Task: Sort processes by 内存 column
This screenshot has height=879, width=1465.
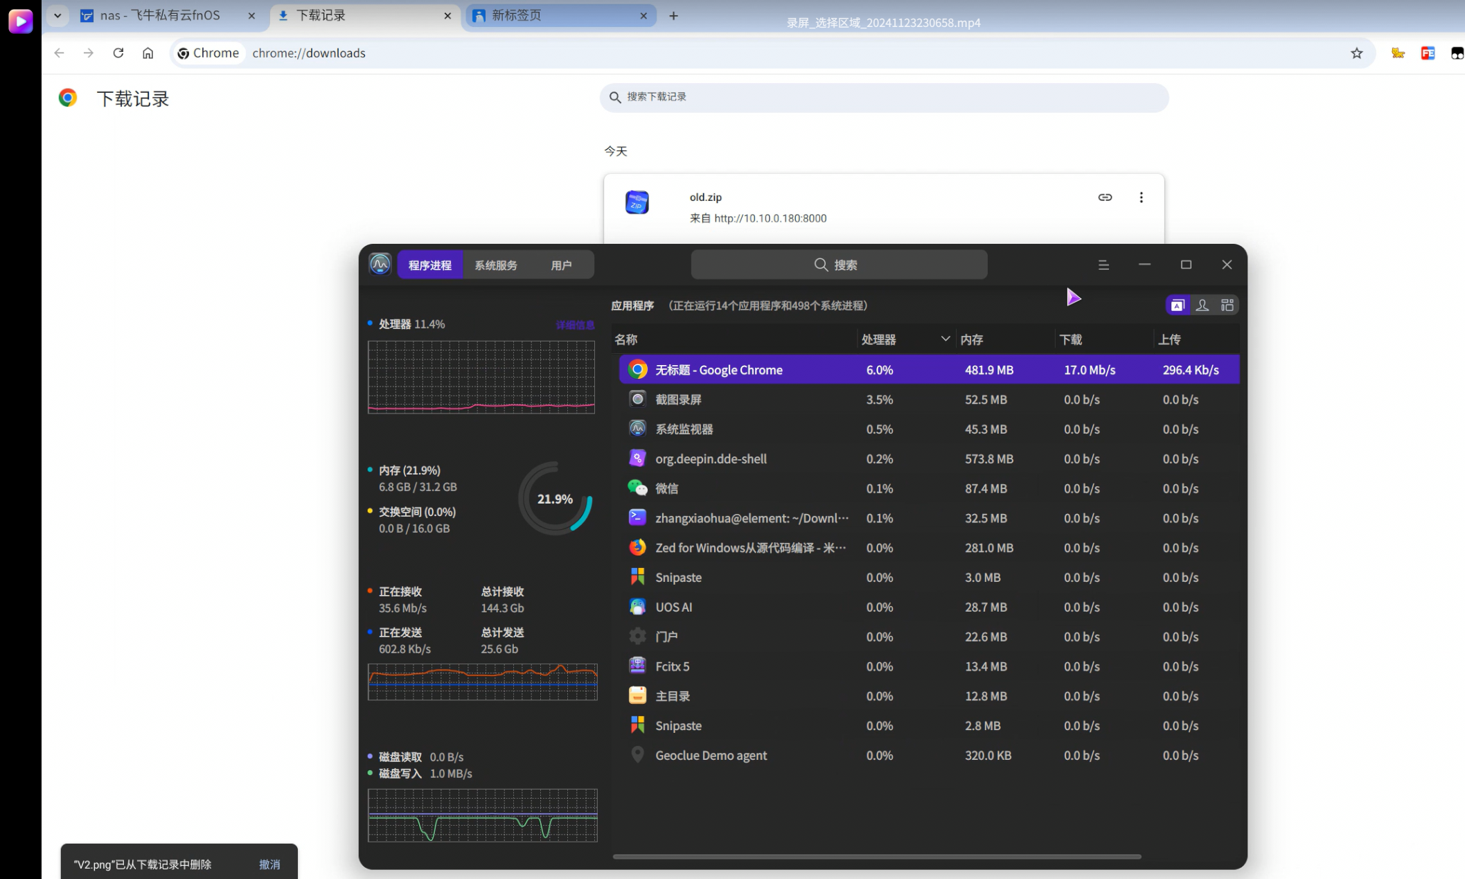Action: click(x=1005, y=339)
